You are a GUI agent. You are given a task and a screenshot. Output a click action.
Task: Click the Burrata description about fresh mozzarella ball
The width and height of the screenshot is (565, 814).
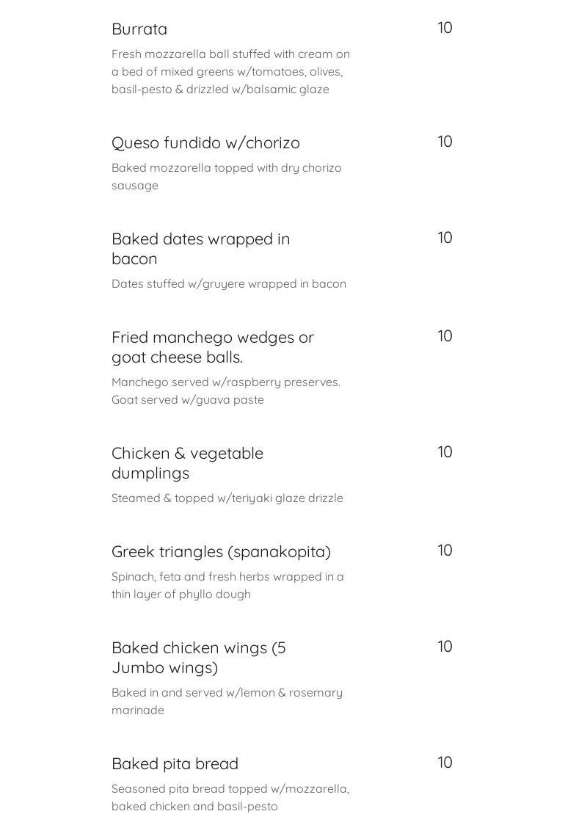click(230, 72)
